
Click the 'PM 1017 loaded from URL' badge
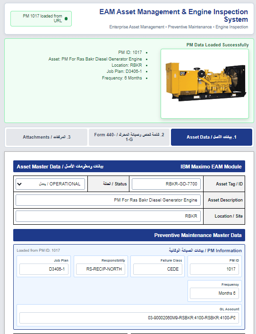coord(41,19)
